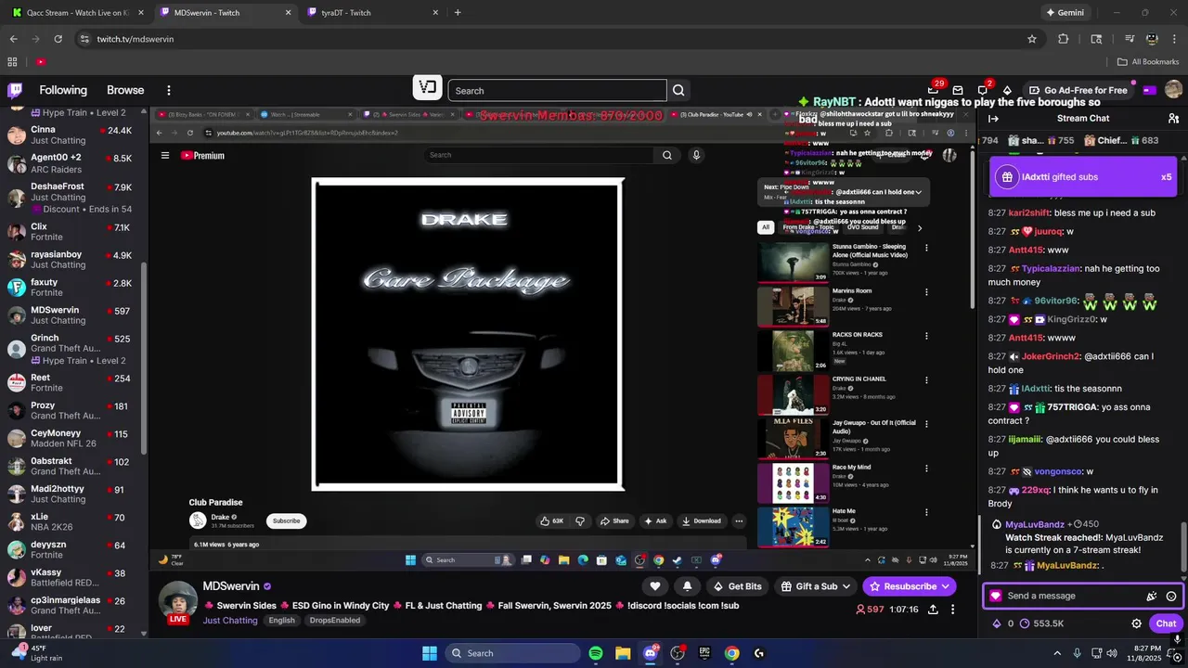Viewport: 1188px width, 668px height.
Task: Open Gemini button in browser title bar
Action: (1065, 12)
